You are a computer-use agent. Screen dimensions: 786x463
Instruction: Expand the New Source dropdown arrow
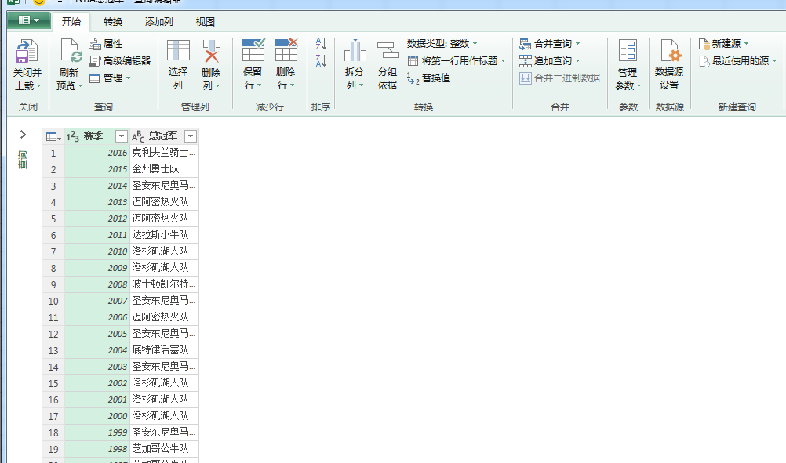[747, 44]
